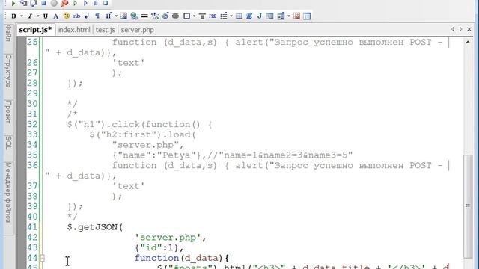The height and width of the screenshot is (269, 479).
Task: Click the heading H icon
Action: [108, 16]
